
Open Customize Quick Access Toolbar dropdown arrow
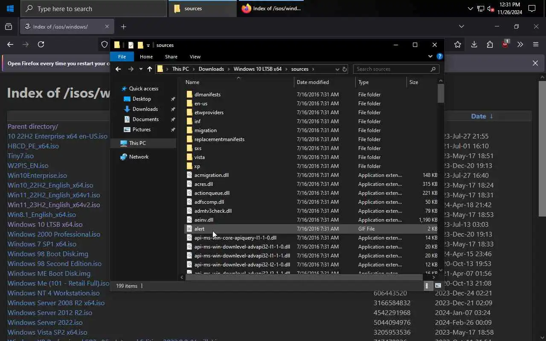148,45
